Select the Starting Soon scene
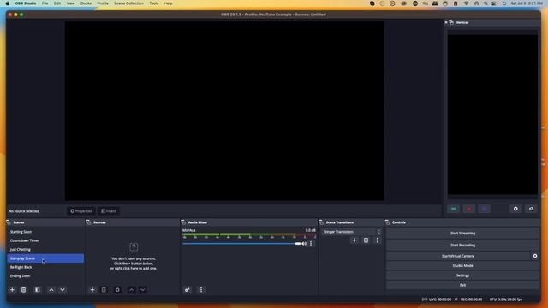Screen dimensions: 548x308 click(45, 232)
